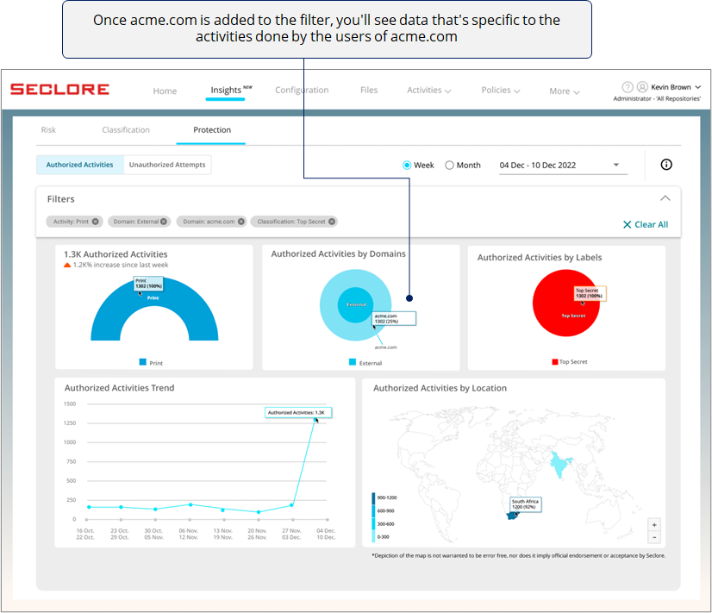Click the External inner circle in domains chart
Image resolution: width=712 pixels, height=613 pixels.
(x=355, y=305)
